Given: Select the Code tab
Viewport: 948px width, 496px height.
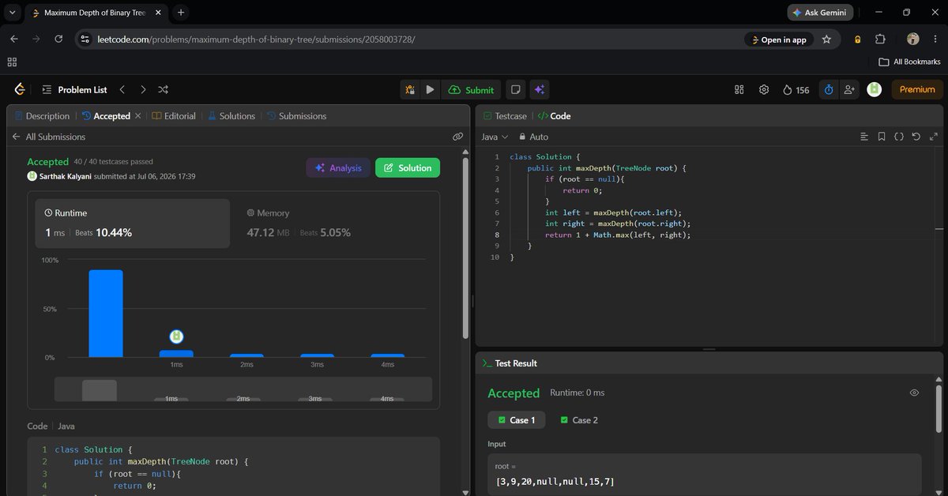Looking at the screenshot, I should (x=554, y=116).
